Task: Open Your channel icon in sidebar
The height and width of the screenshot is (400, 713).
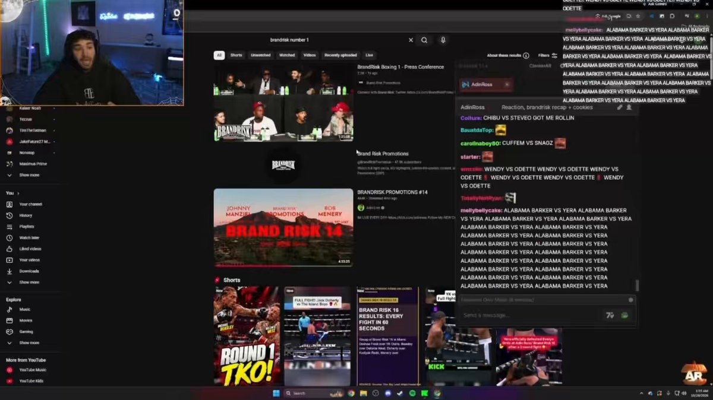Action: 10,204
